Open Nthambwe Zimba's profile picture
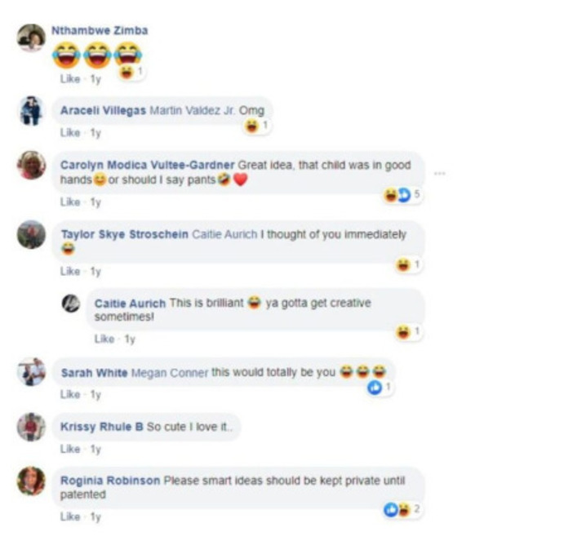 [32, 38]
